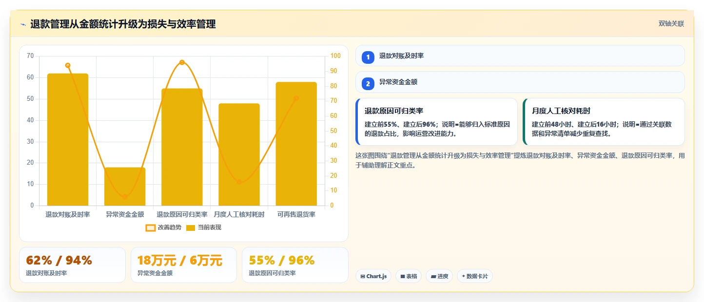Click the 双轴关联 label in the header
704x302 pixels.
click(671, 24)
